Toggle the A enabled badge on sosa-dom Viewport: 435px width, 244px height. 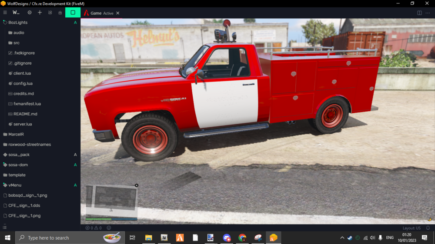[75, 165]
